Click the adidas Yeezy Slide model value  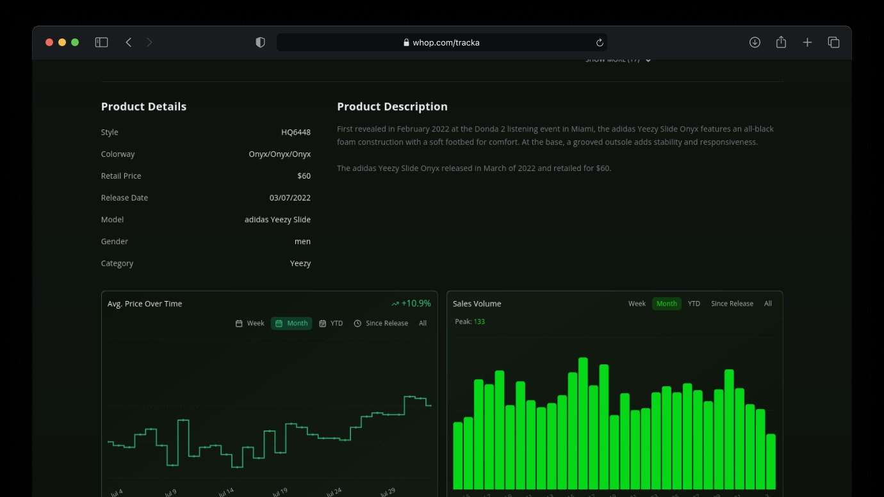pos(278,219)
